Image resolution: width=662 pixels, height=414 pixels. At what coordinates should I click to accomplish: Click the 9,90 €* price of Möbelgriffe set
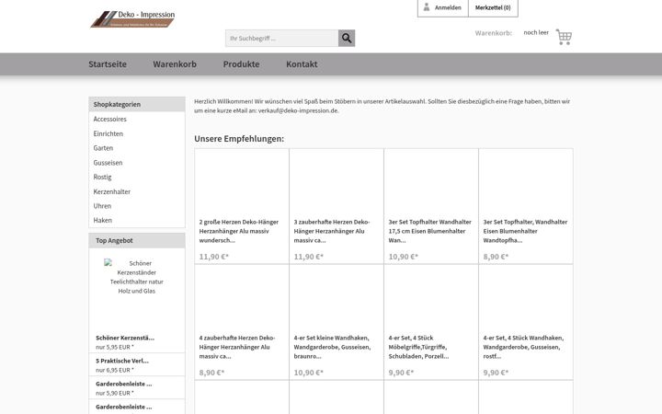401,373
